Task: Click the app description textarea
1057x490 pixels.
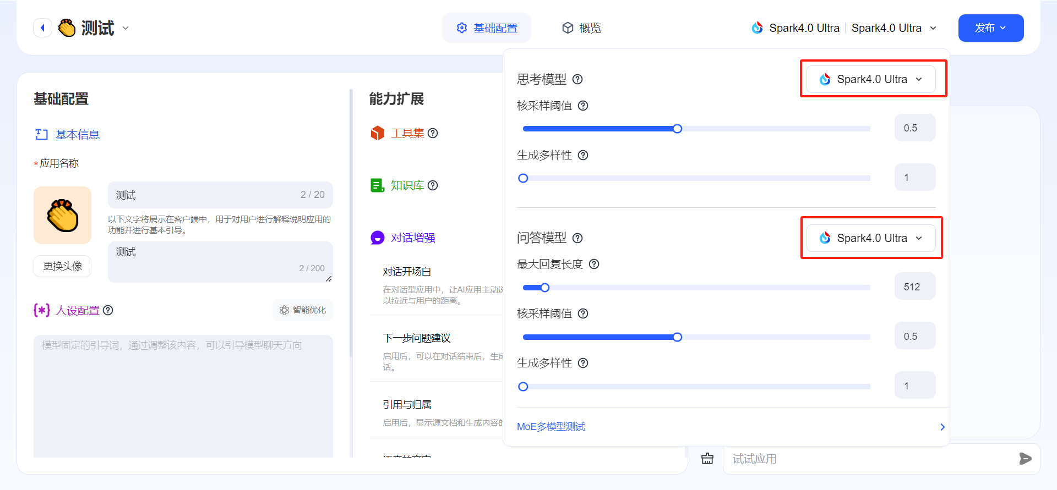Action: pos(220,262)
